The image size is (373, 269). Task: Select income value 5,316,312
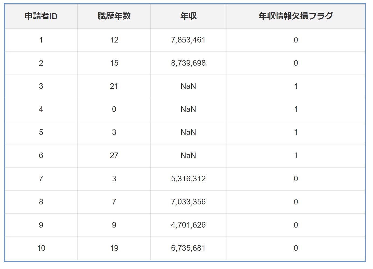[x=188, y=179]
